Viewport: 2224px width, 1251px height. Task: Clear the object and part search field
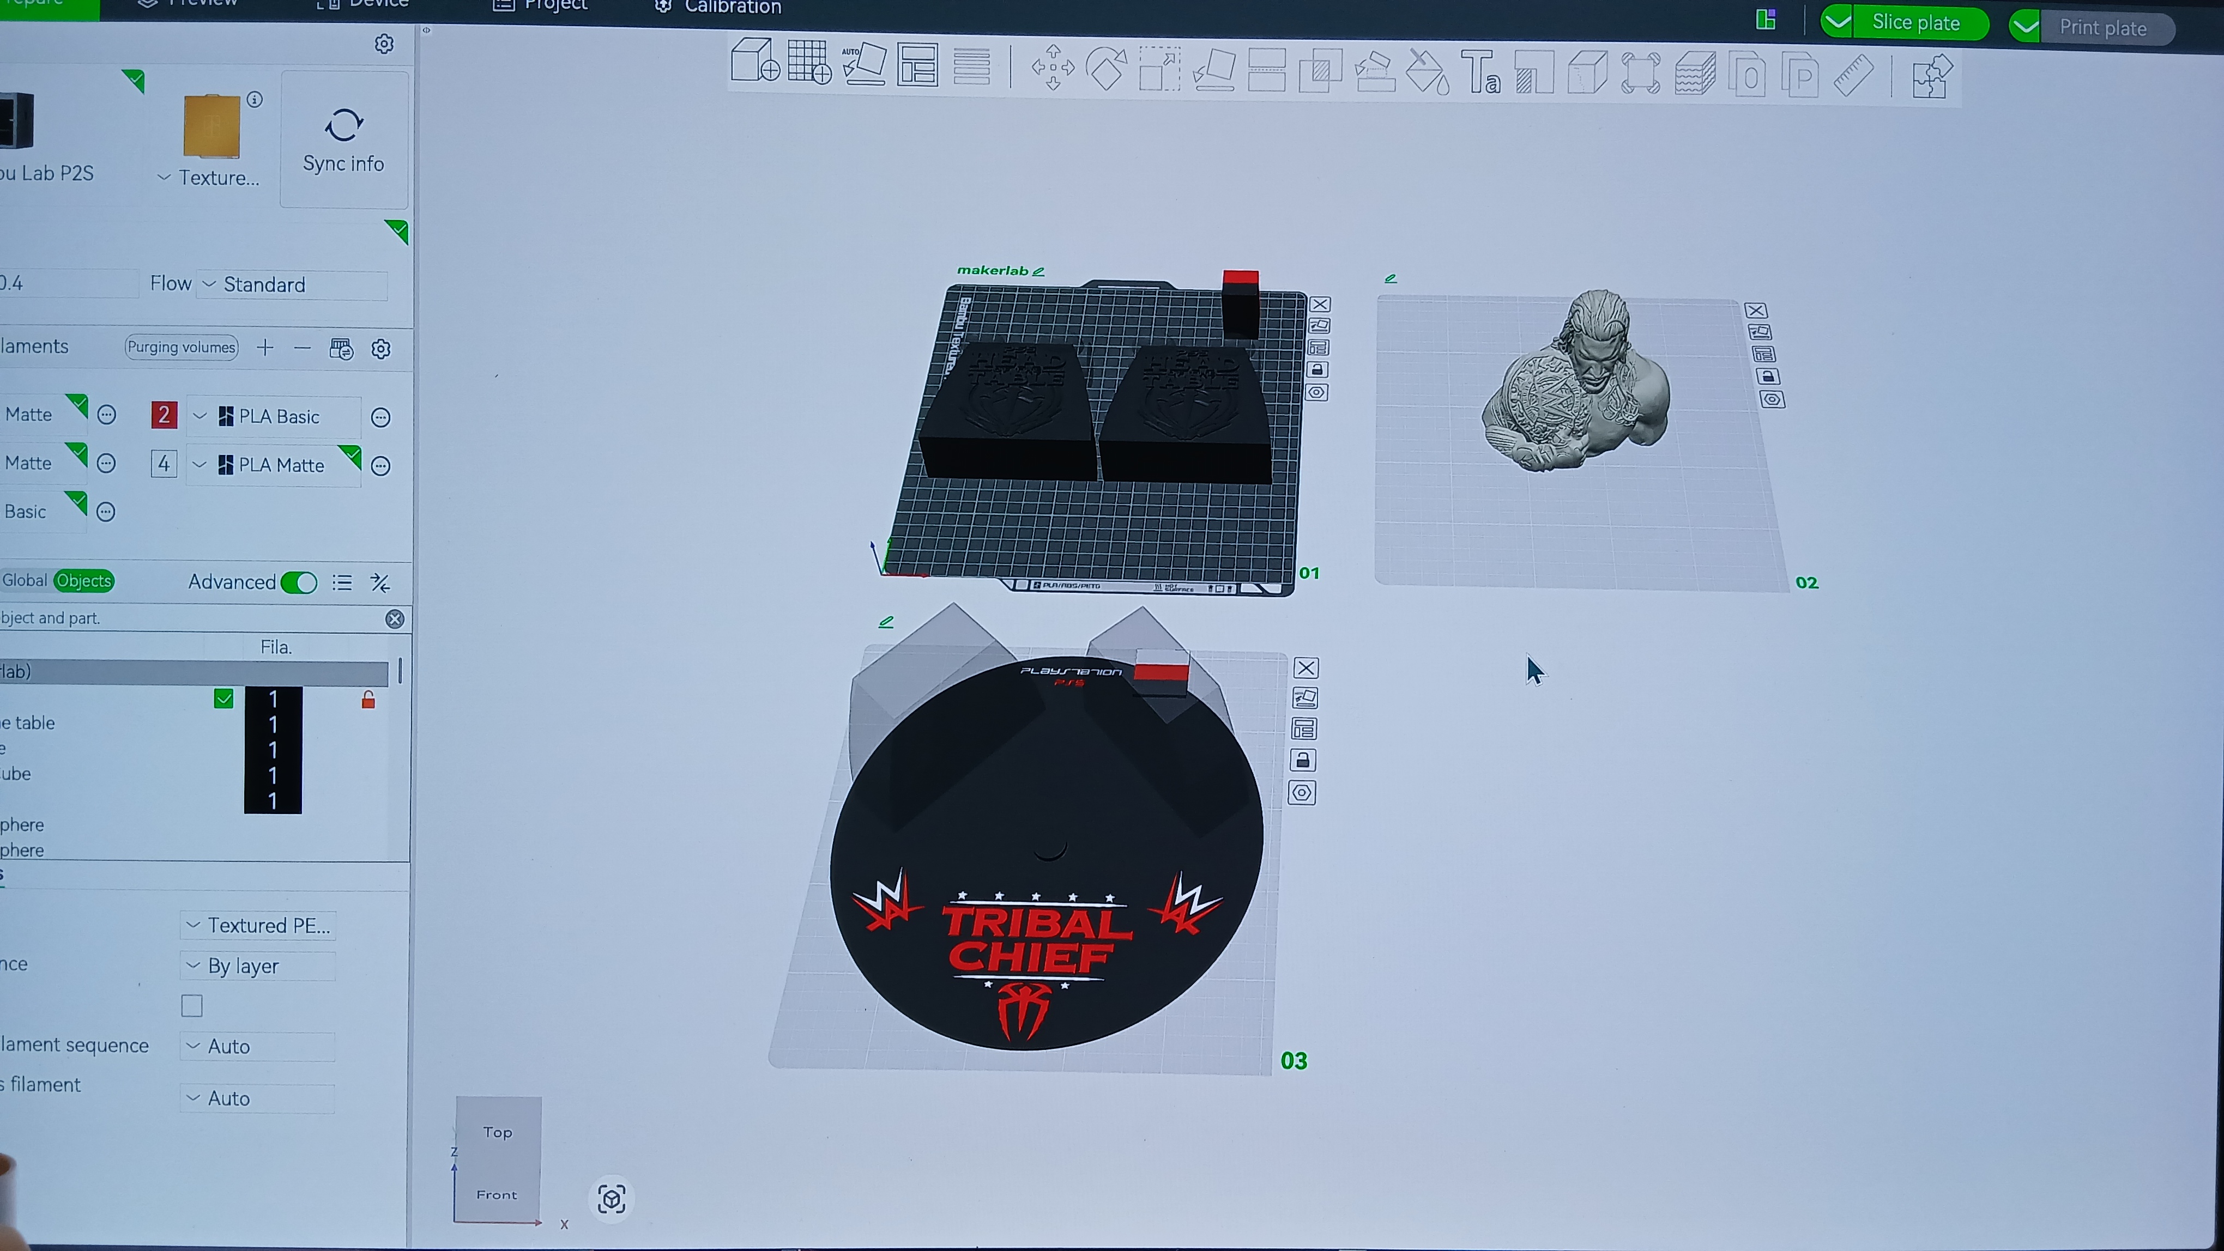tap(395, 620)
